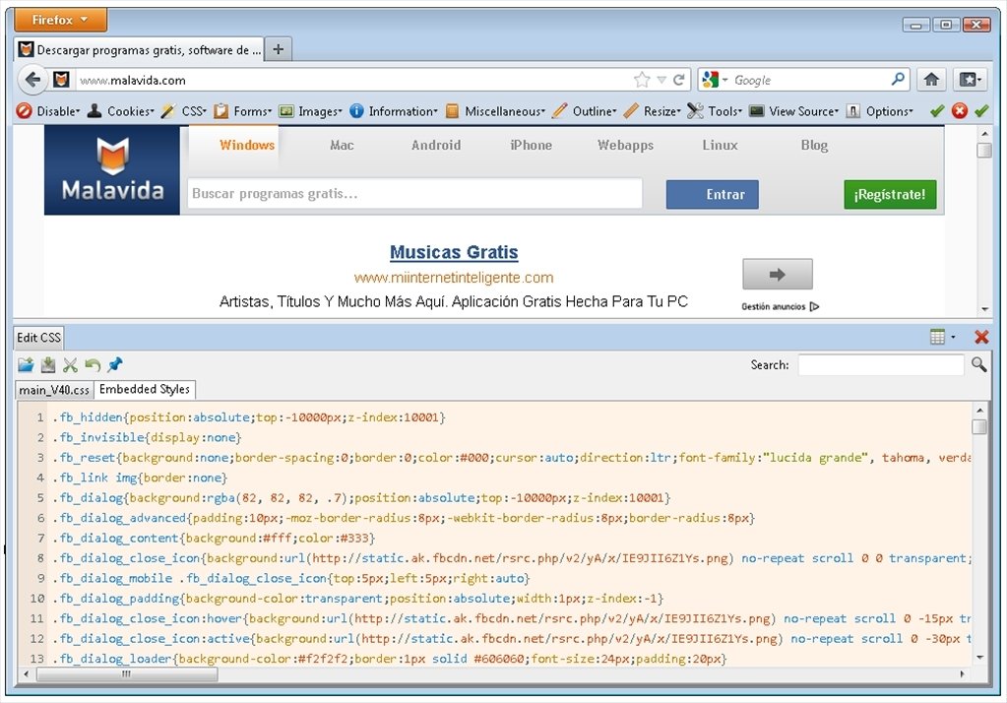Bookmark this page with the star icon
1007x703 pixels.
642,80
